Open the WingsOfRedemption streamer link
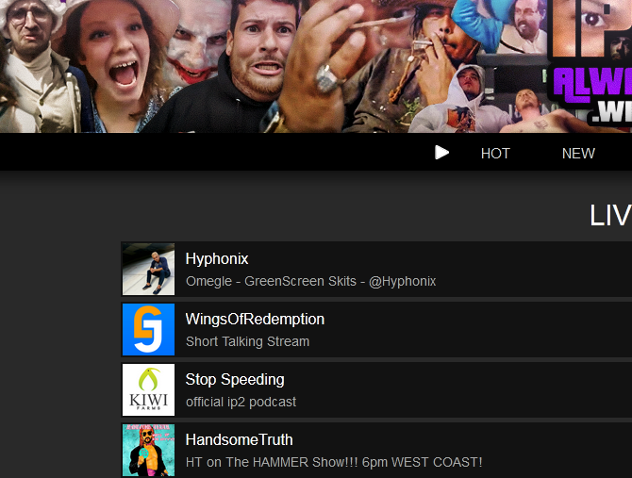This screenshot has width=632, height=478. (x=255, y=320)
